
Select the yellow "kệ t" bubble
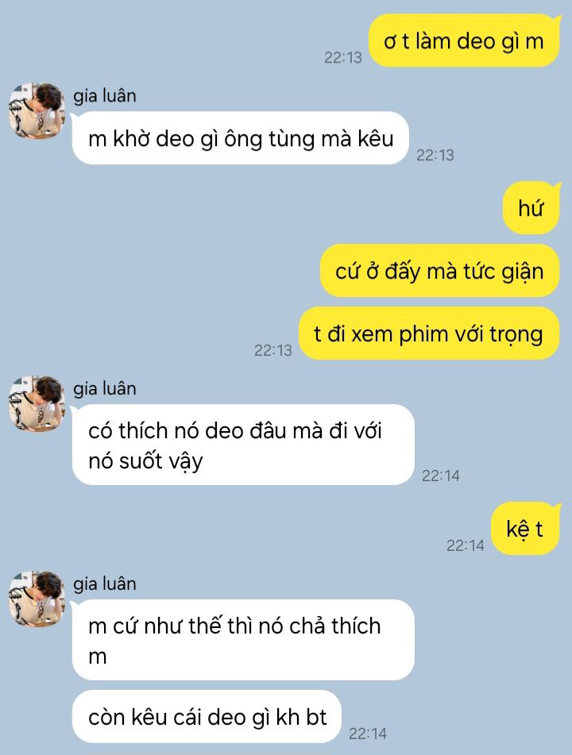coord(526,529)
